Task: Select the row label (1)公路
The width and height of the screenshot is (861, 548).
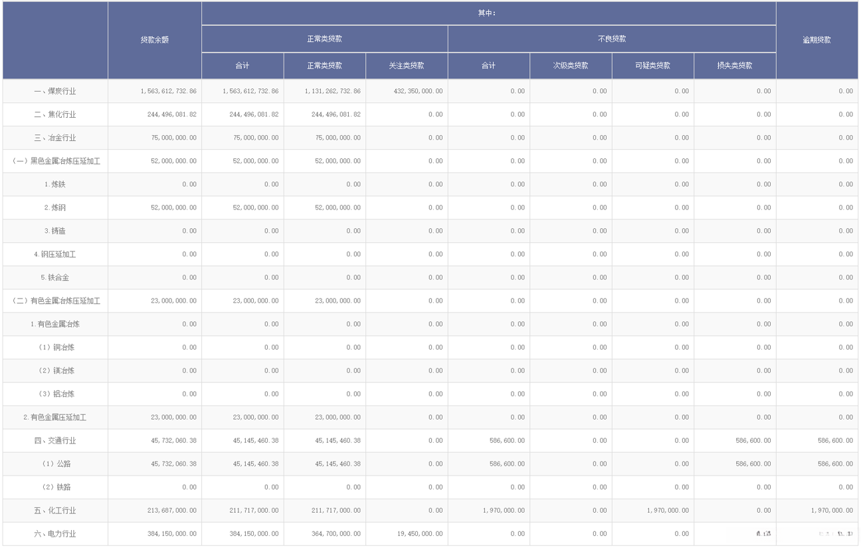Action: 55,464
